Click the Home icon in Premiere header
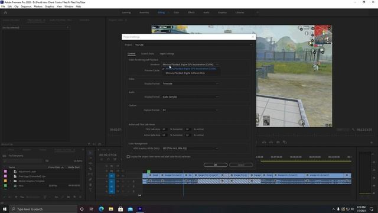This screenshot has height=213, width=378. click(5, 12)
